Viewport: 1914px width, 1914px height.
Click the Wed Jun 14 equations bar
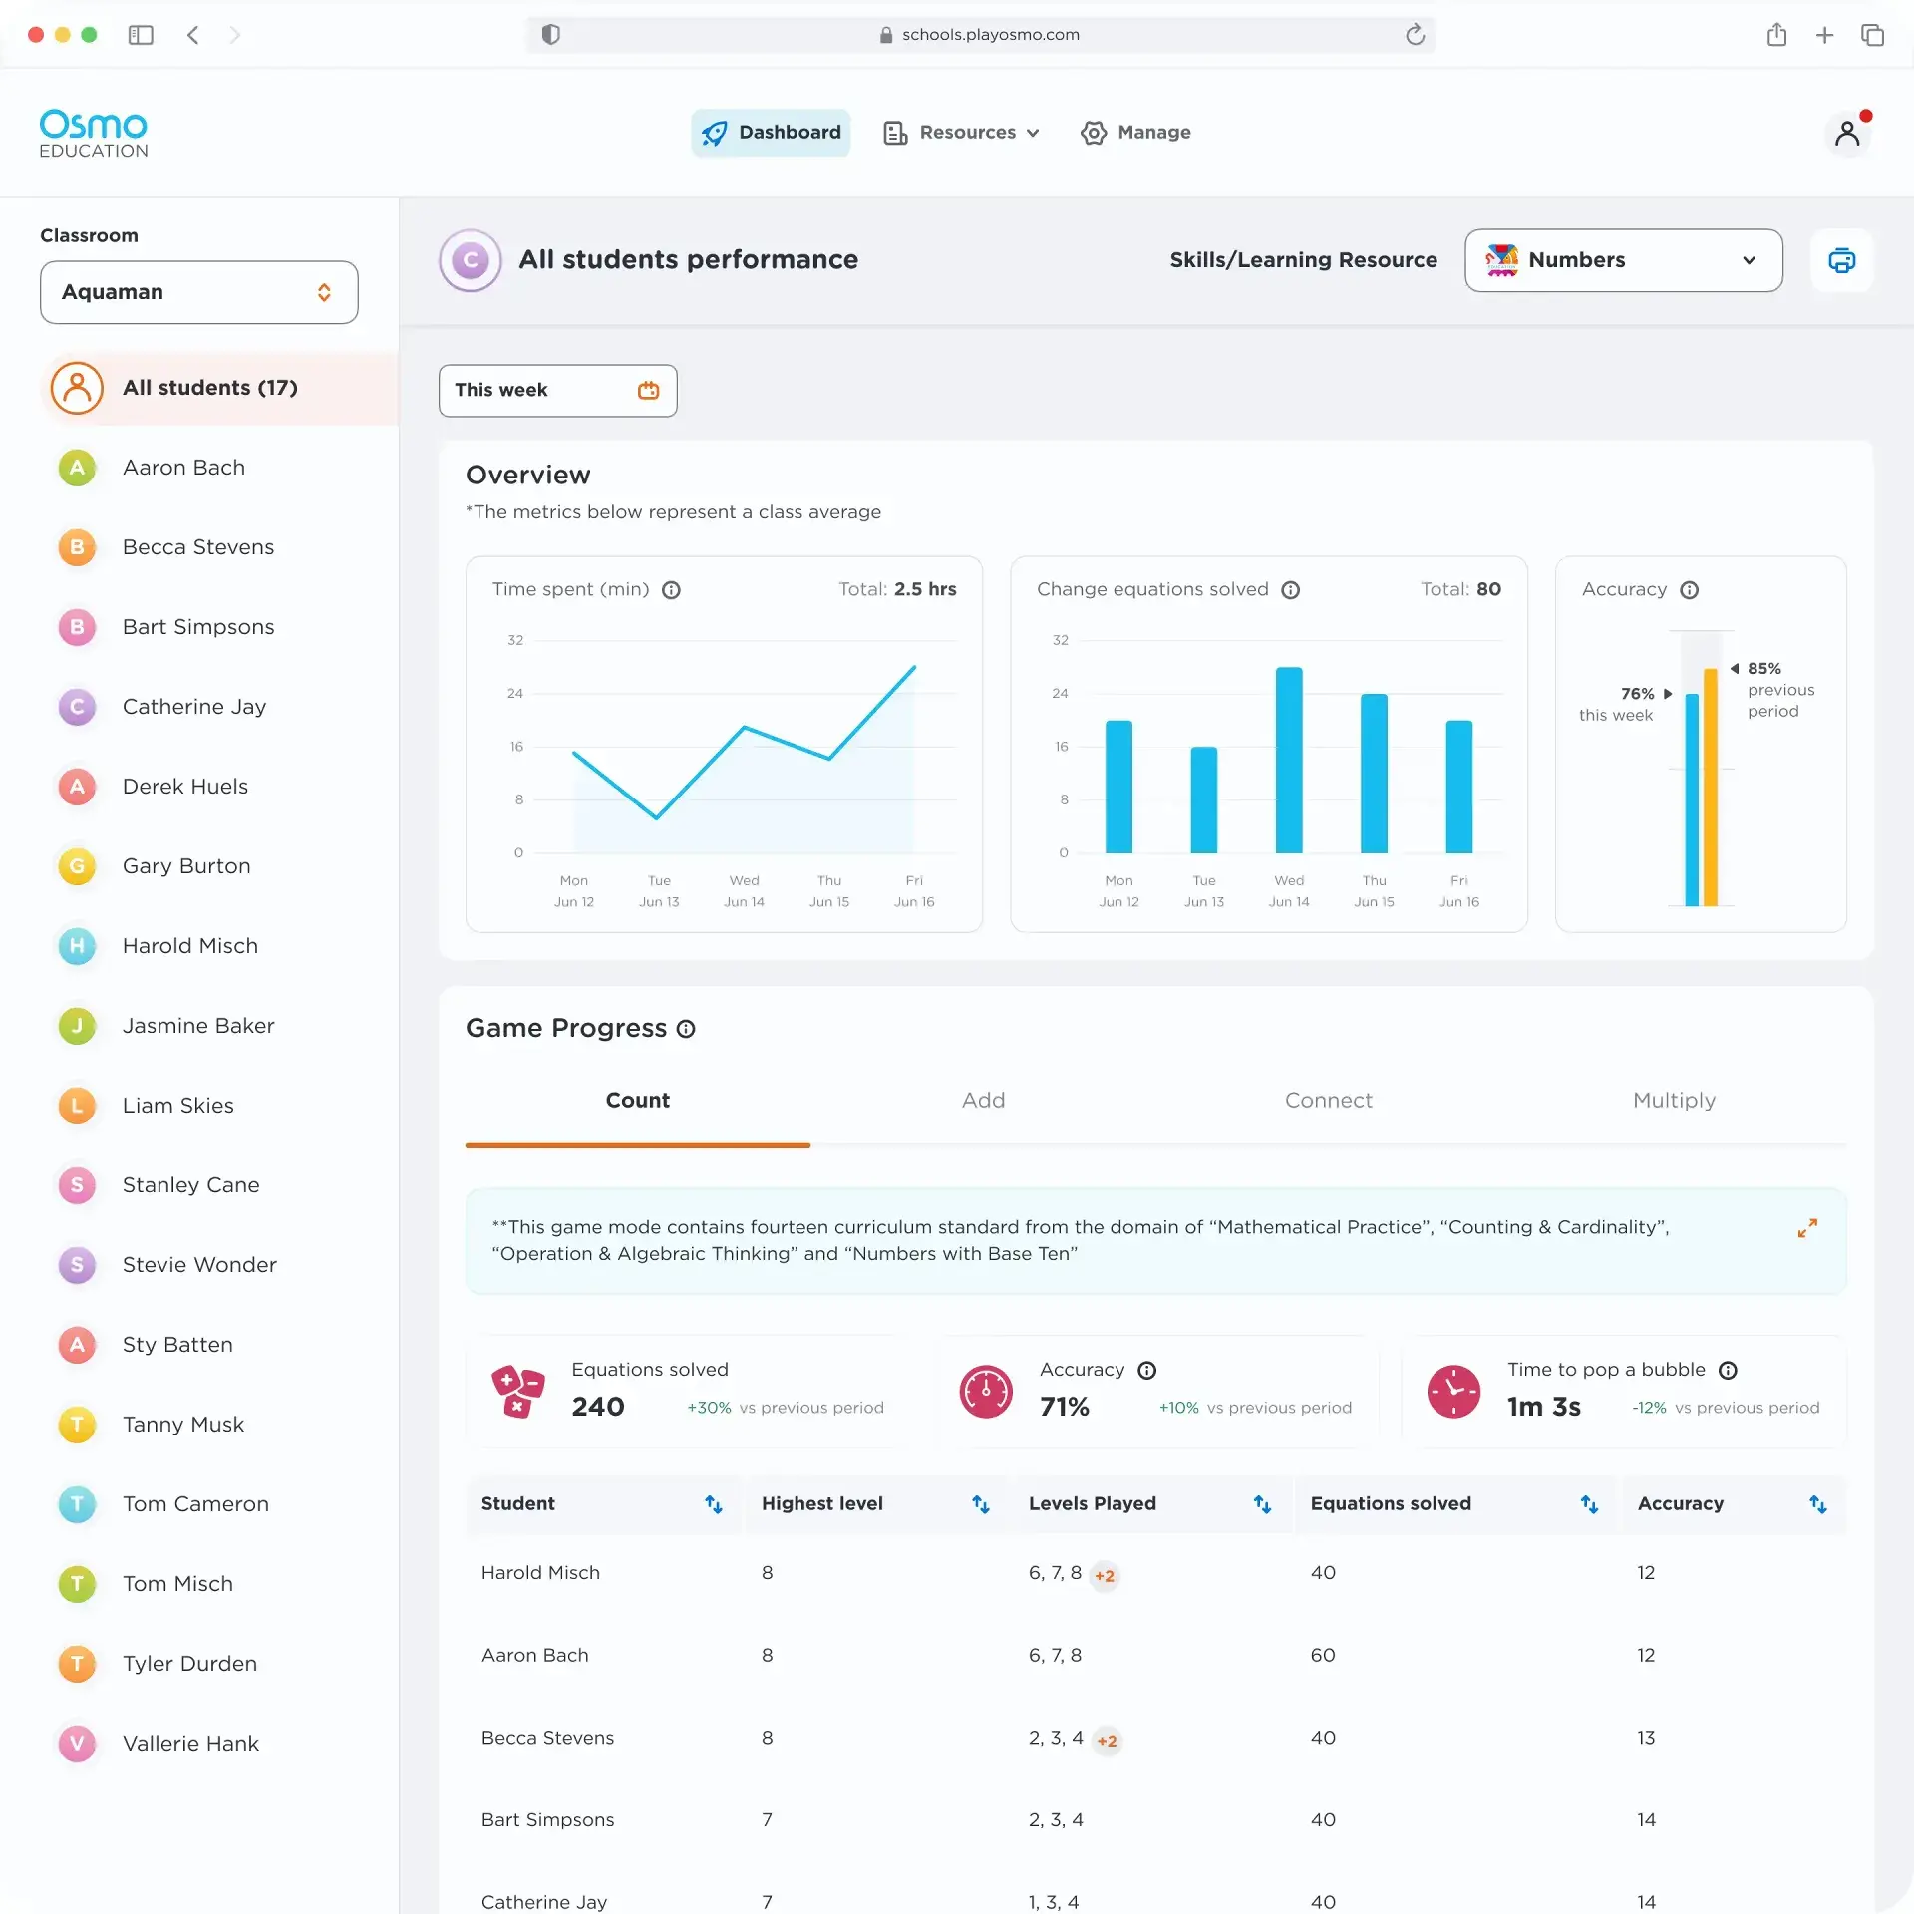(x=1289, y=760)
